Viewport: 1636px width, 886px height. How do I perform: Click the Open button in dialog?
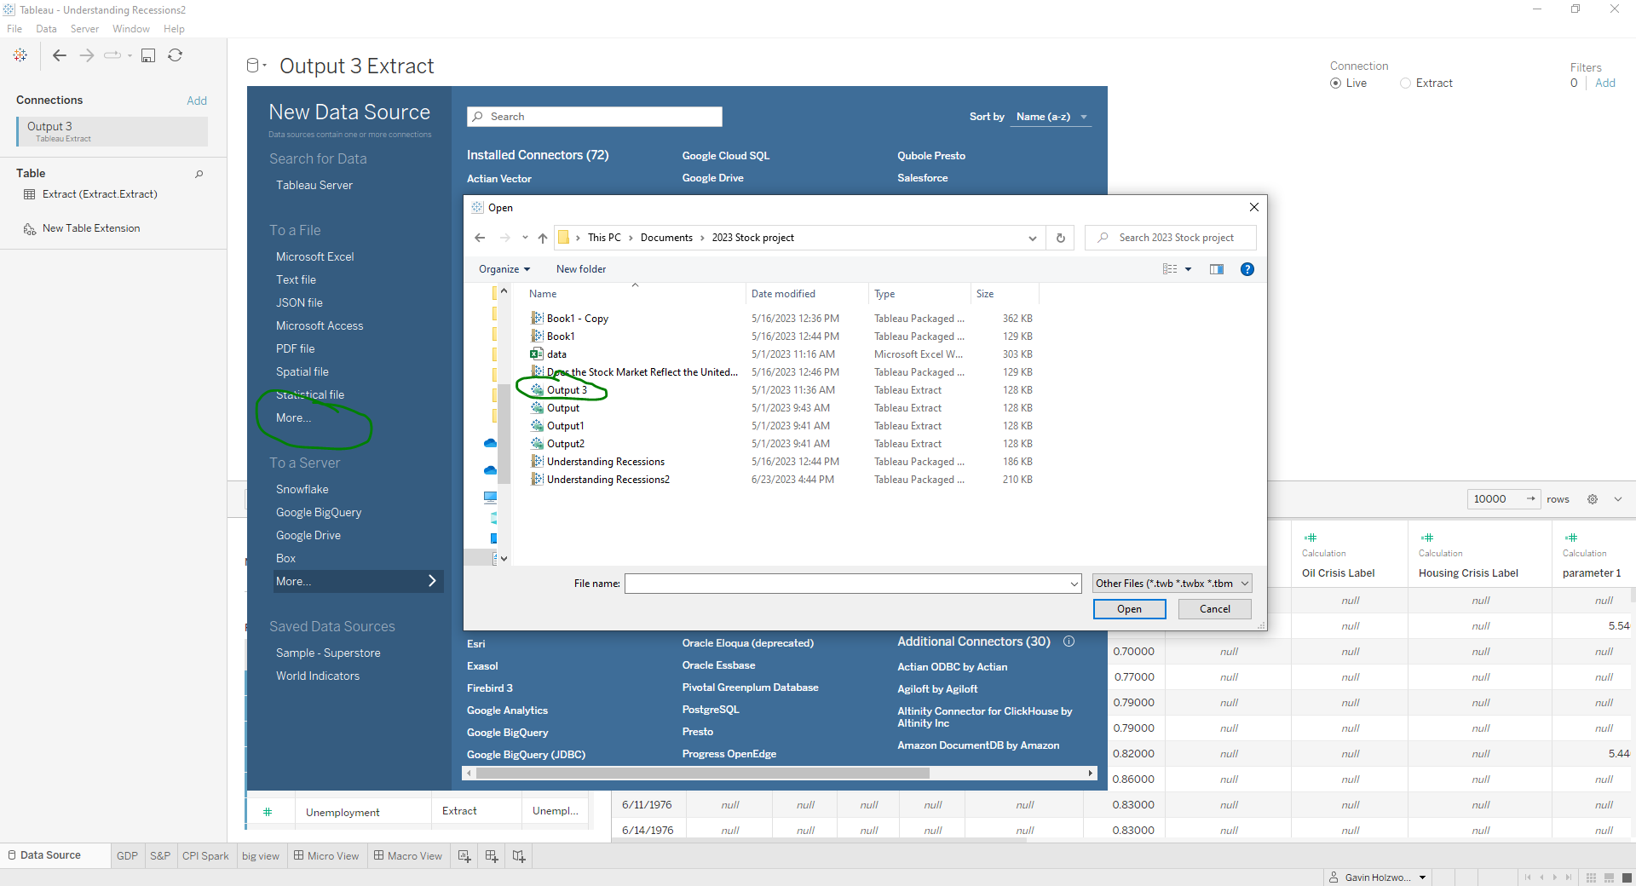[x=1129, y=609]
